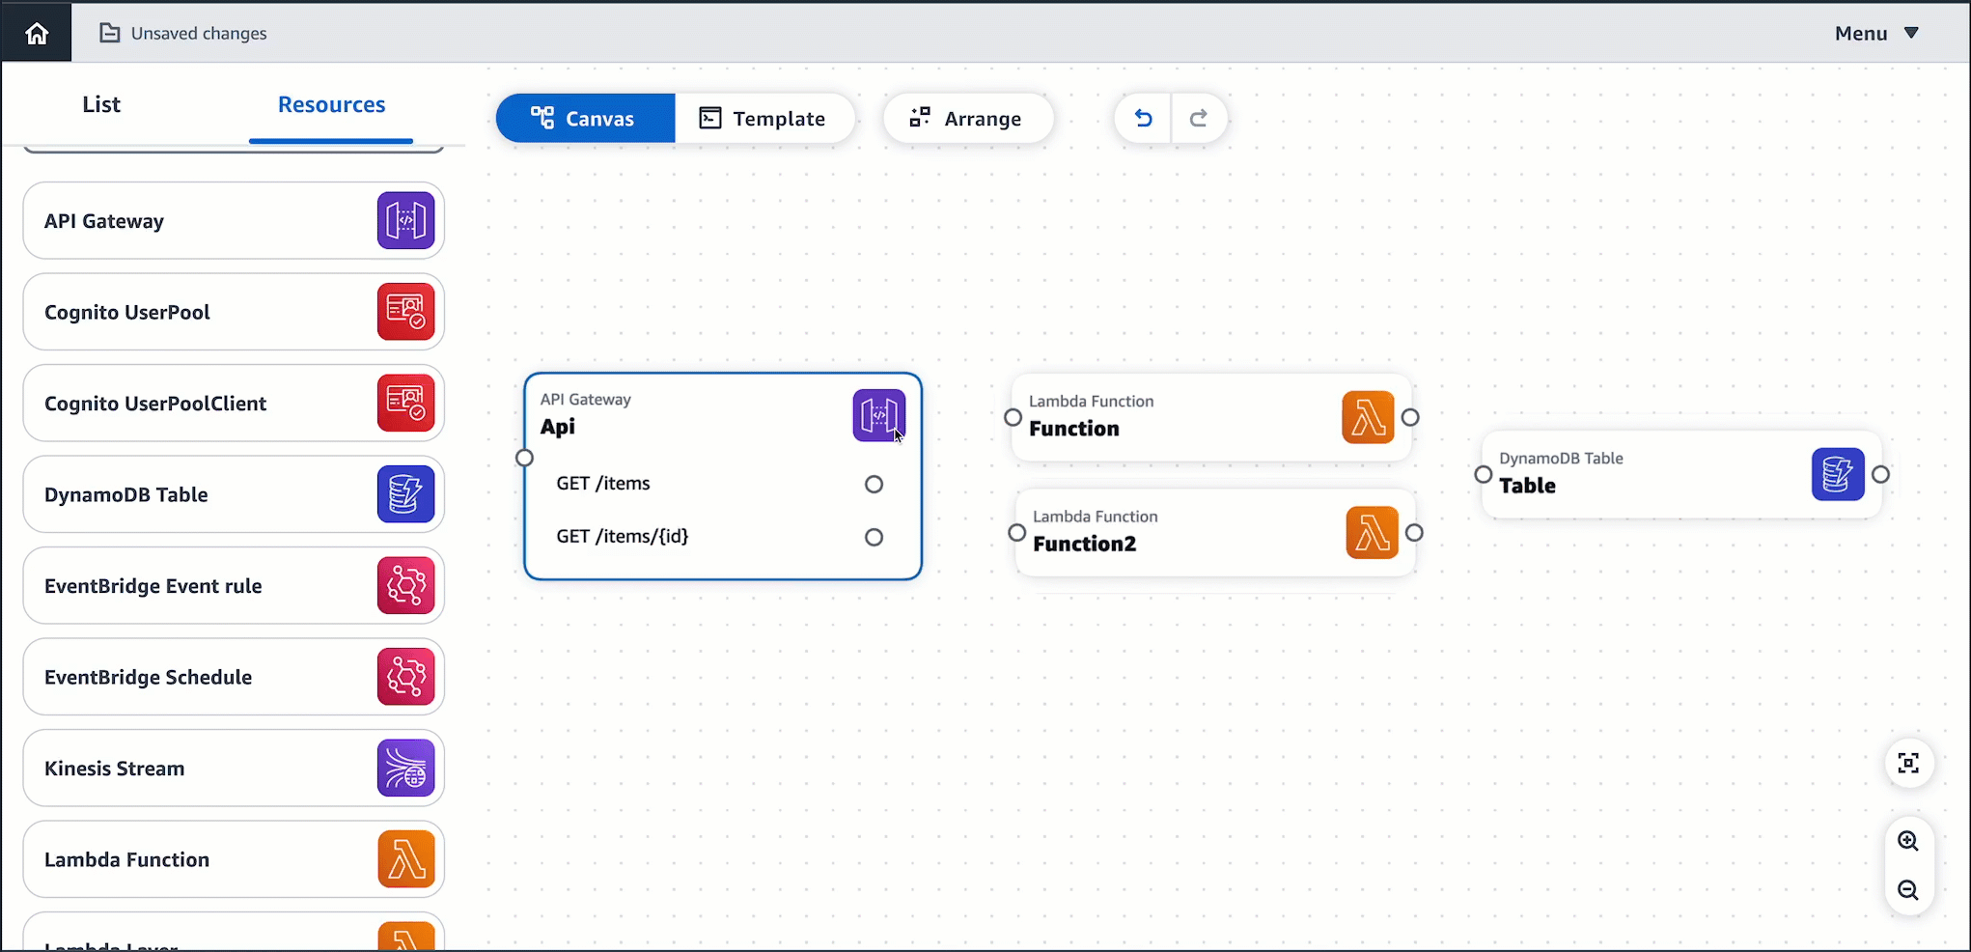Click the Arrange button

click(968, 118)
